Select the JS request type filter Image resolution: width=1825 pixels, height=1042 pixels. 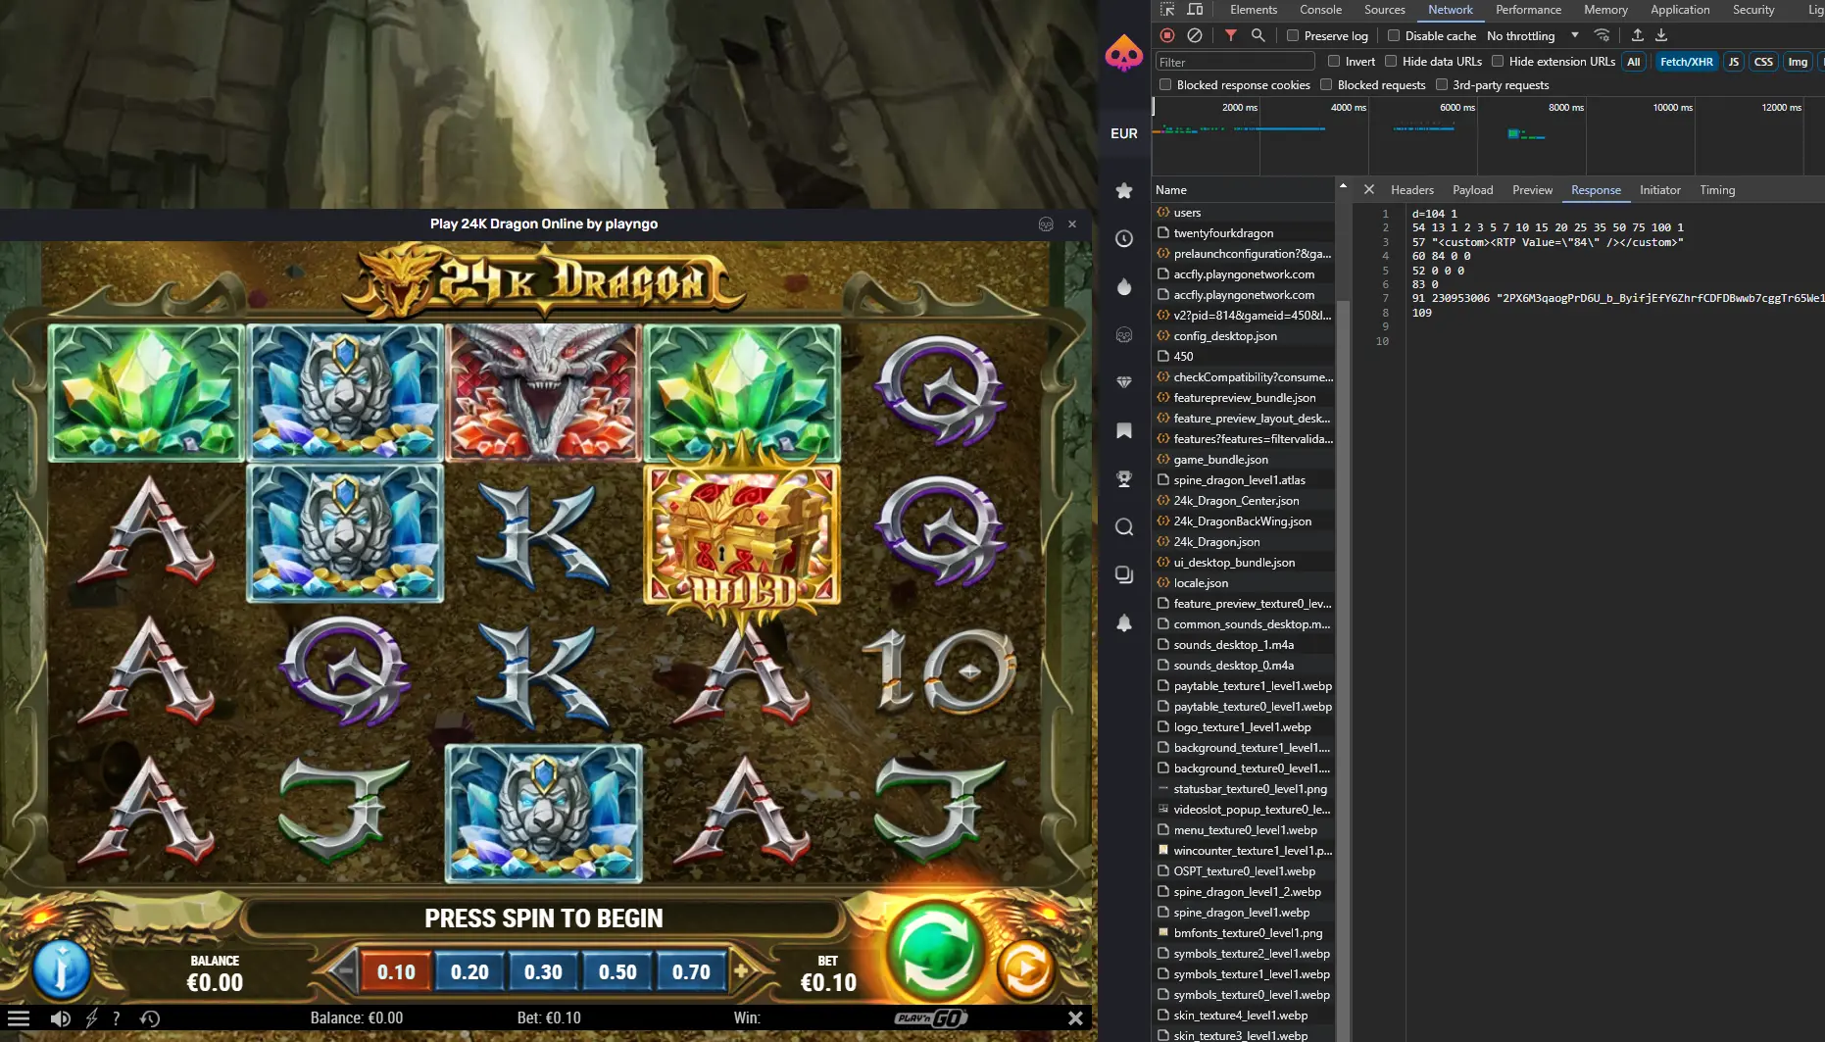coord(1733,62)
